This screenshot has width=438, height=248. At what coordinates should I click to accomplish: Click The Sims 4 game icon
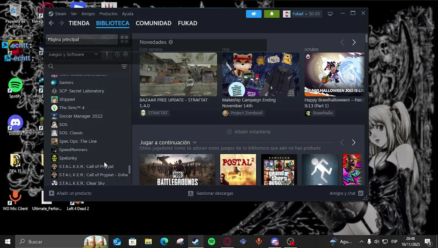click(x=54, y=108)
